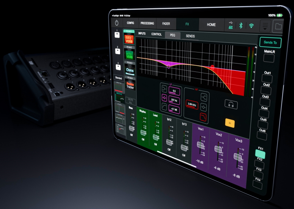Toggle the yellow In EQ button
The height and width of the screenshot is (209, 294).
(230, 123)
